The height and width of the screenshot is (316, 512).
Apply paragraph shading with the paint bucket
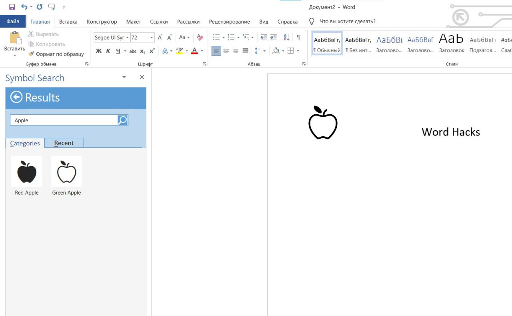click(276, 51)
